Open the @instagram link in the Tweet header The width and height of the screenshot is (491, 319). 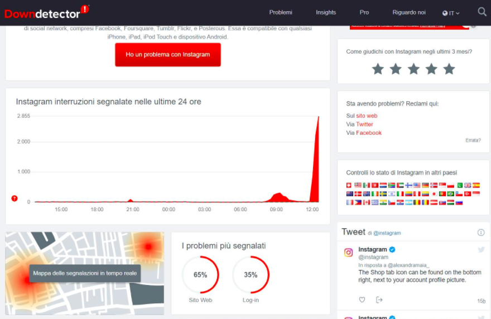pyautogui.click(x=387, y=233)
